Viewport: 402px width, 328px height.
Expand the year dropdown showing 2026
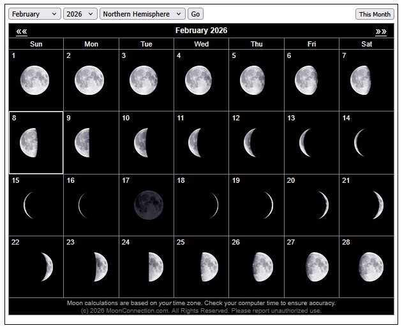click(x=80, y=14)
